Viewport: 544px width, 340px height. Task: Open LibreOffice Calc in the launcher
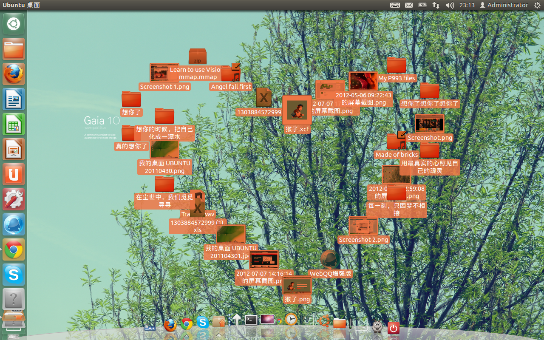coord(14,124)
